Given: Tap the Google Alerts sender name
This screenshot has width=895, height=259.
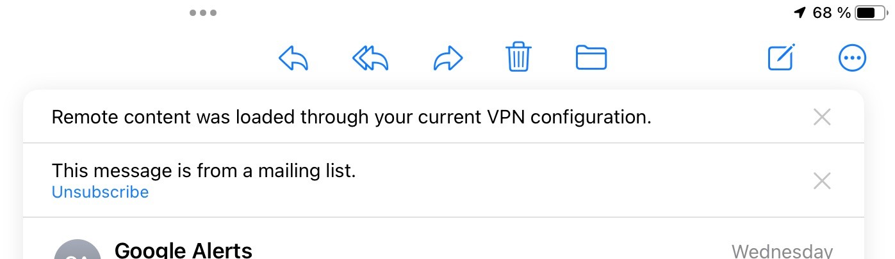Looking at the screenshot, I should (x=183, y=249).
